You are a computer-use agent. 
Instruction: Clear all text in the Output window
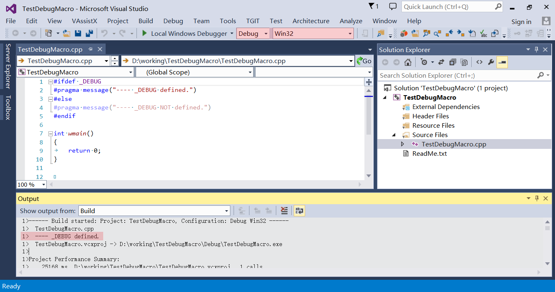click(x=285, y=211)
